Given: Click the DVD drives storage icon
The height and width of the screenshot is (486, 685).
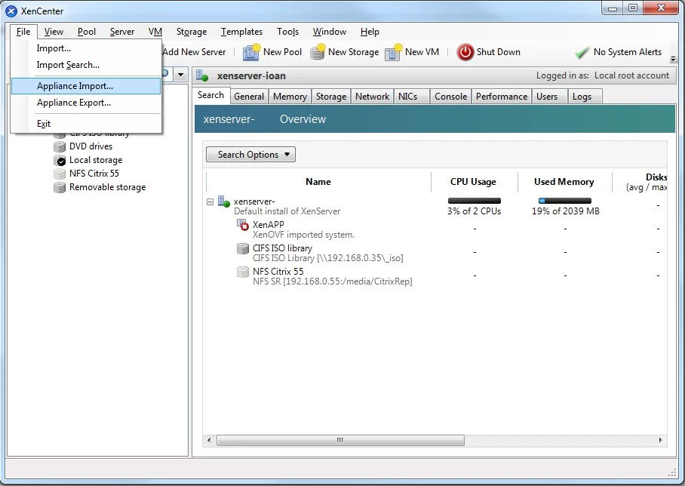Looking at the screenshot, I should (60, 146).
